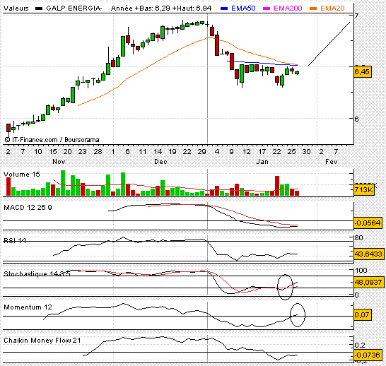
Task: Click the blue EMA50 line on the price chart
Action: (262, 63)
